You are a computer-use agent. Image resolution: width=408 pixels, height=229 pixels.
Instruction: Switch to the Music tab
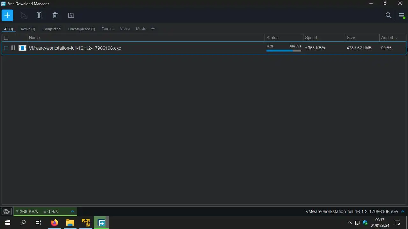click(x=141, y=29)
